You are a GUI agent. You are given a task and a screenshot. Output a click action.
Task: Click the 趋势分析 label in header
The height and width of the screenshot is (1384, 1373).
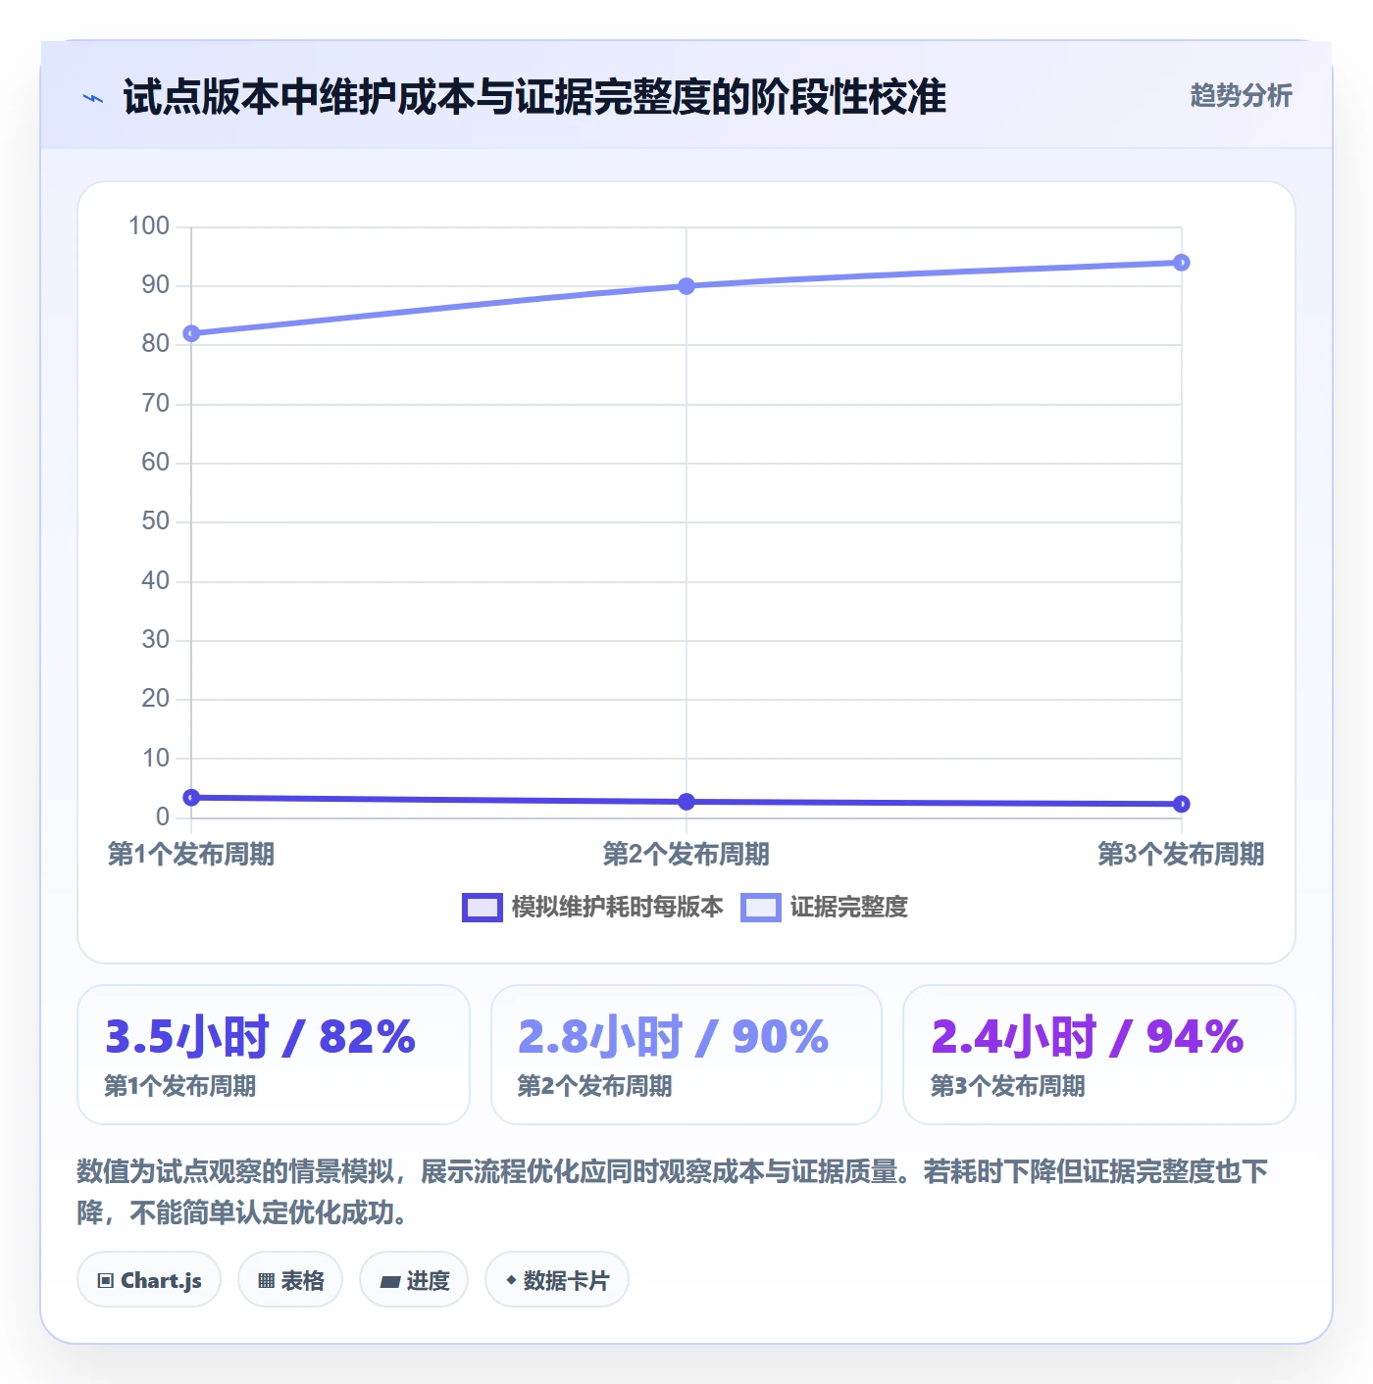[1241, 96]
